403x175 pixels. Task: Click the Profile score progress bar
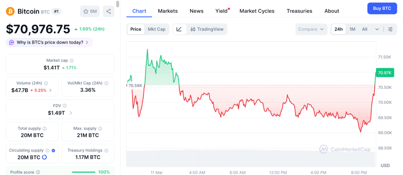click(x=83, y=172)
